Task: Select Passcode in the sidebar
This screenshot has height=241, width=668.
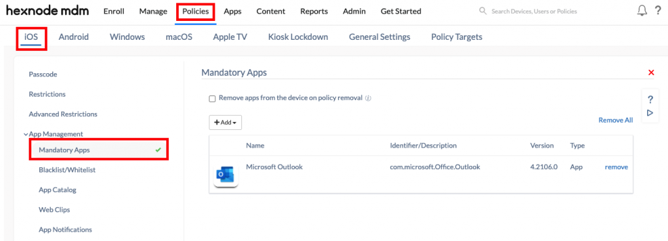Action: pyautogui.click(x=43, y=74)
